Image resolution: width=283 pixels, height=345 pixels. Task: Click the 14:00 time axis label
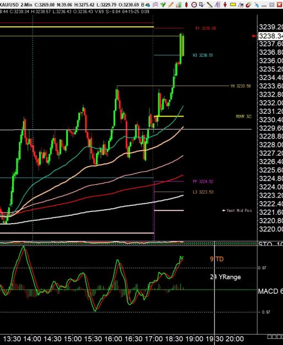31,338
